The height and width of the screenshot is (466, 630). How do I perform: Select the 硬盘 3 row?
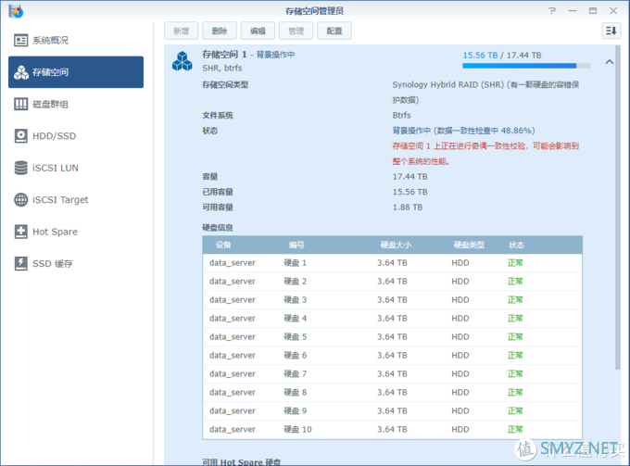pos(392,300)
